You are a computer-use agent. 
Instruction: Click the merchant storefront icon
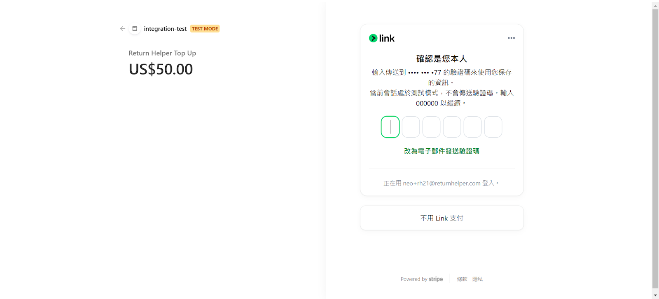[x=135, y=29]
